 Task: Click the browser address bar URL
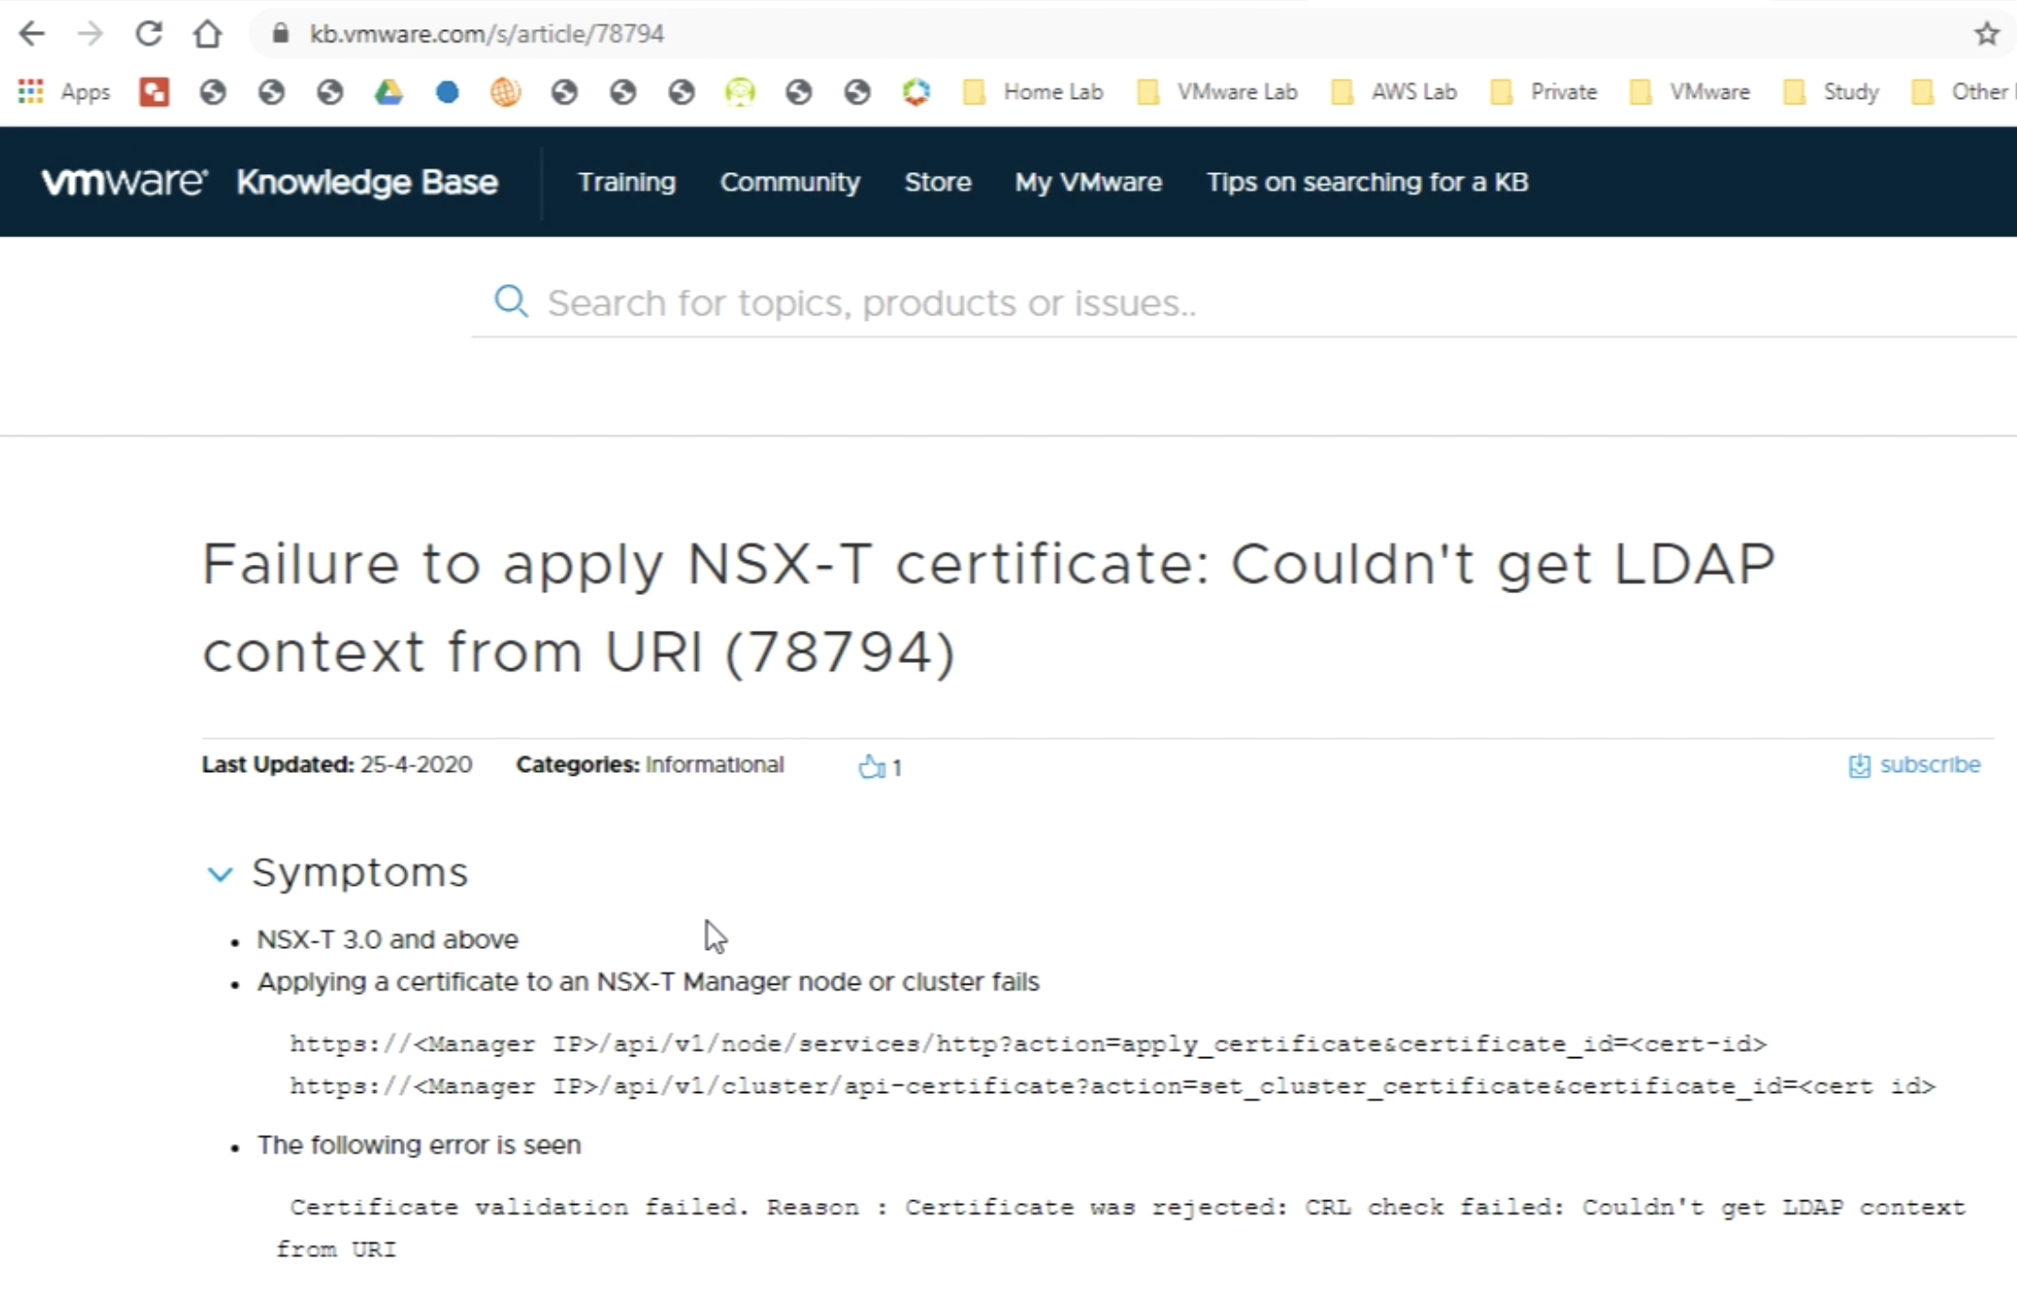pos(487,34)
